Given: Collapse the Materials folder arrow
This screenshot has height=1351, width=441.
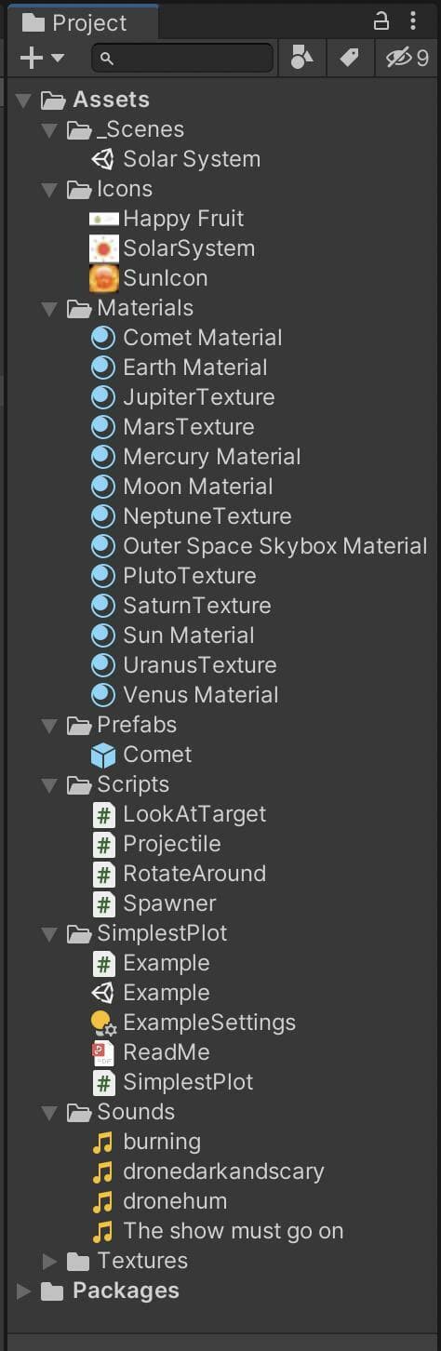Looking at the screenshot, I should click(x=50, y=308).
